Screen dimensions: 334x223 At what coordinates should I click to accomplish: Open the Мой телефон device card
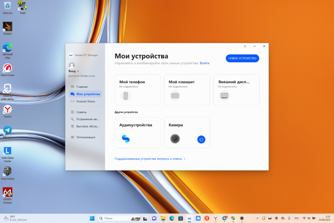pyautogui.click(x=137, y=90)
